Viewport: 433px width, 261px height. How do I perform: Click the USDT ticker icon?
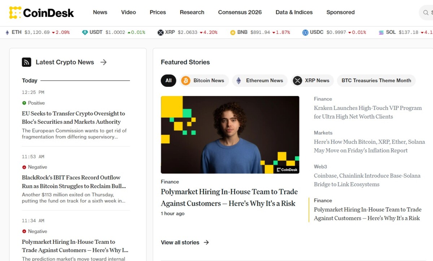click(x=85, y=32)
